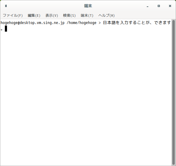Open the 編集(E) menu

point(34,16)
